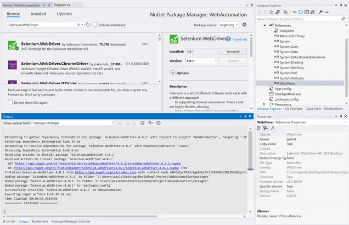Open the Bookmarks tab
This screenshot has height=225, width=349.
pos(40,221)
